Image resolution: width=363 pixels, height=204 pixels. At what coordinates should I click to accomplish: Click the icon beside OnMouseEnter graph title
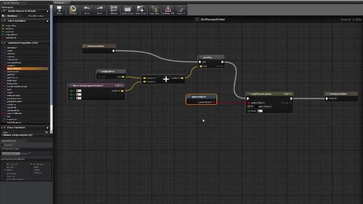coord(197,19)
